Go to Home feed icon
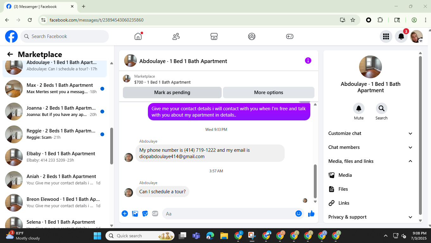Image resolution: width=431 pixels, height=243 pixels. click(138, 36)
